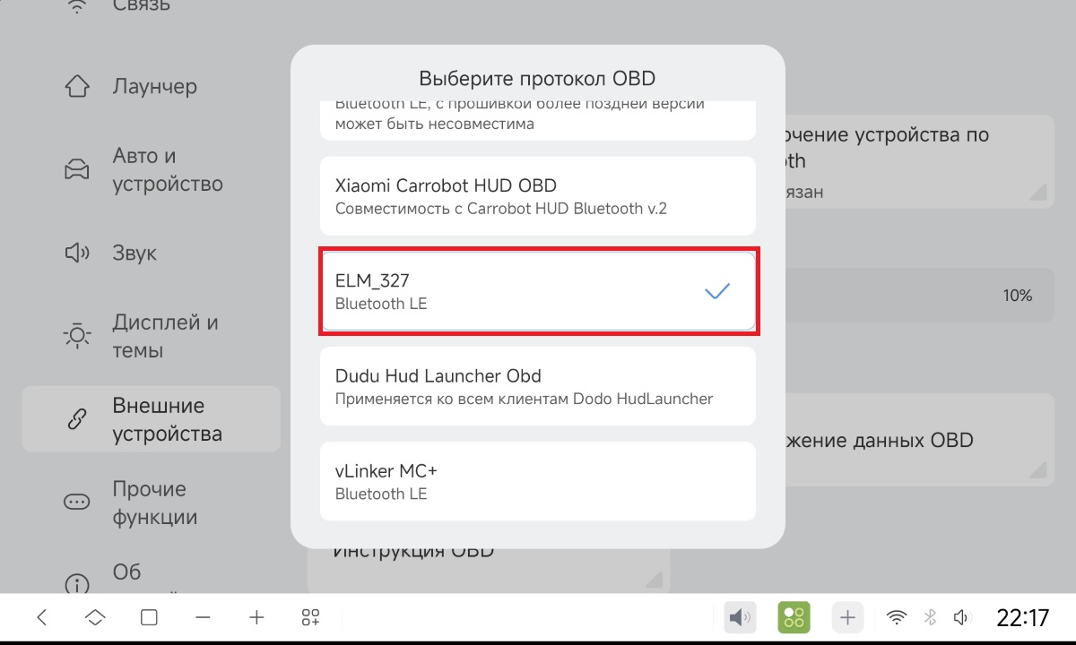Screen dimensions: 1076x645
Task: Open Лаунчер settings section
Action: tap(151, 87)
